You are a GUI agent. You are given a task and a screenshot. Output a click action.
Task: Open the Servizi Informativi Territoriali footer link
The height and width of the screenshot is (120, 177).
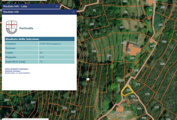(17, 70)
